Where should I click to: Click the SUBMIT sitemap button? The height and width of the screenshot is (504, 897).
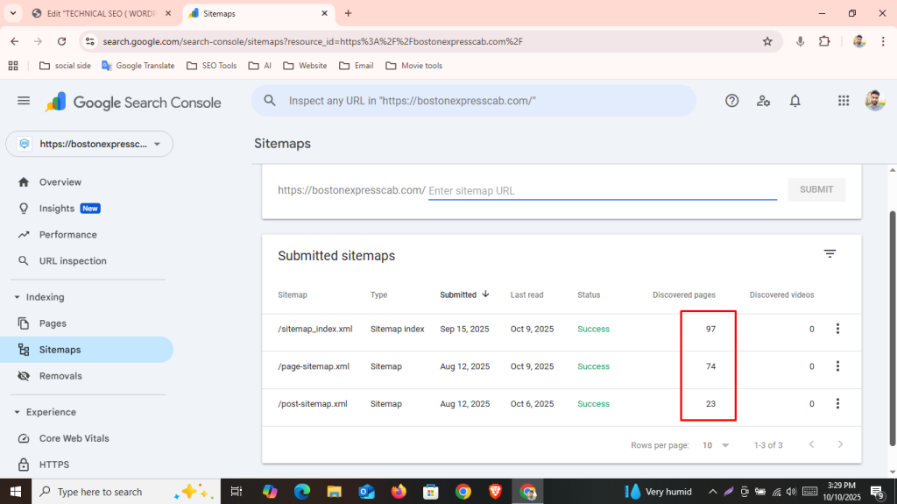[x=816, y=189]
